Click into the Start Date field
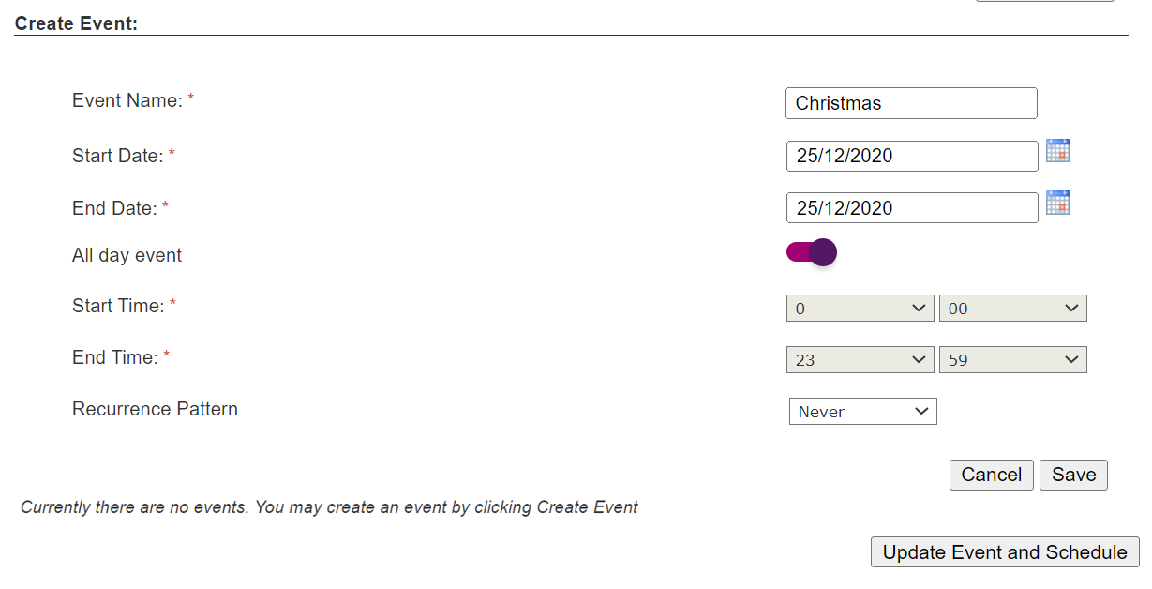 pyautogui.click(x=911, y=156)
